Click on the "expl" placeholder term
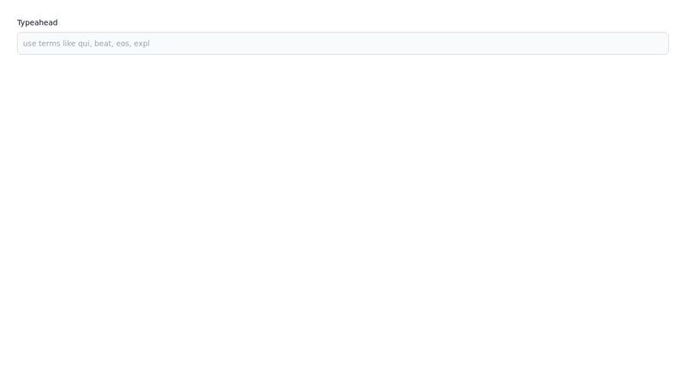 141,43
